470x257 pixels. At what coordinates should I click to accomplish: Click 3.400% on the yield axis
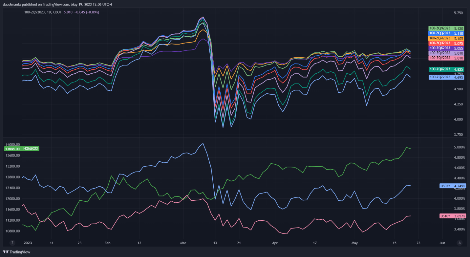click(459, 229)
